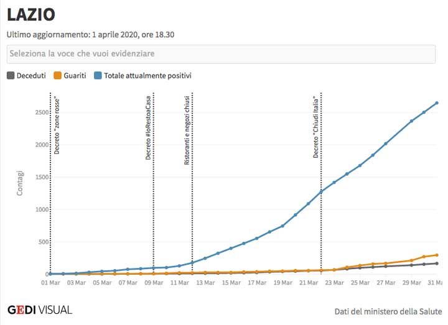This screenshot has width=448, height=325.
Task: Click the orange Guariti point at 31 Mar
Action: [437, 255]
